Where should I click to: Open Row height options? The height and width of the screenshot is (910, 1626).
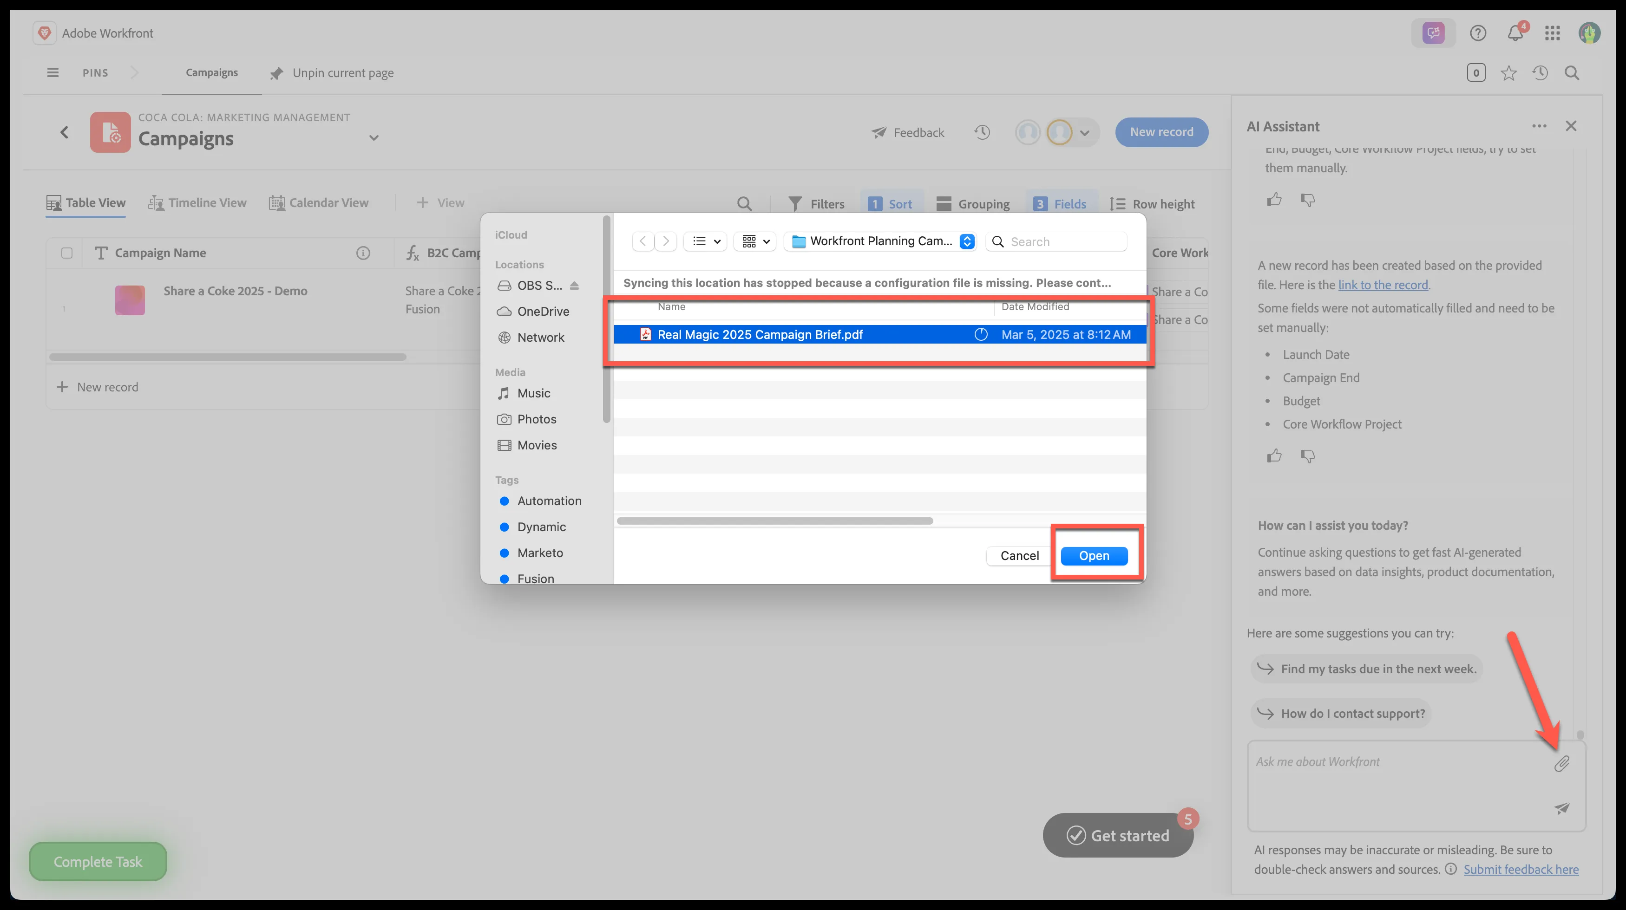pyautogui.click(x=1153, y=204)
